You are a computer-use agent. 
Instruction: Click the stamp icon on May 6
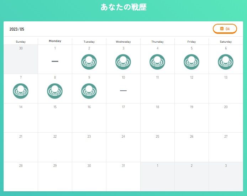[226, 62]
